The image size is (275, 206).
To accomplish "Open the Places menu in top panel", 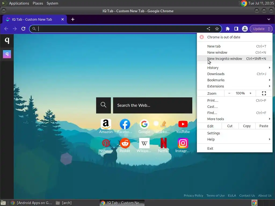I will 38,3.
